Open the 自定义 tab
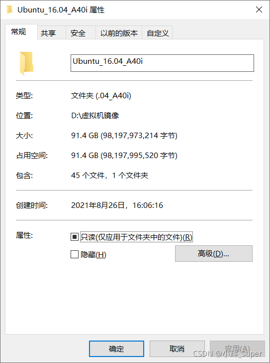Viewport: 270px width, 363px height. coord(158,33)
